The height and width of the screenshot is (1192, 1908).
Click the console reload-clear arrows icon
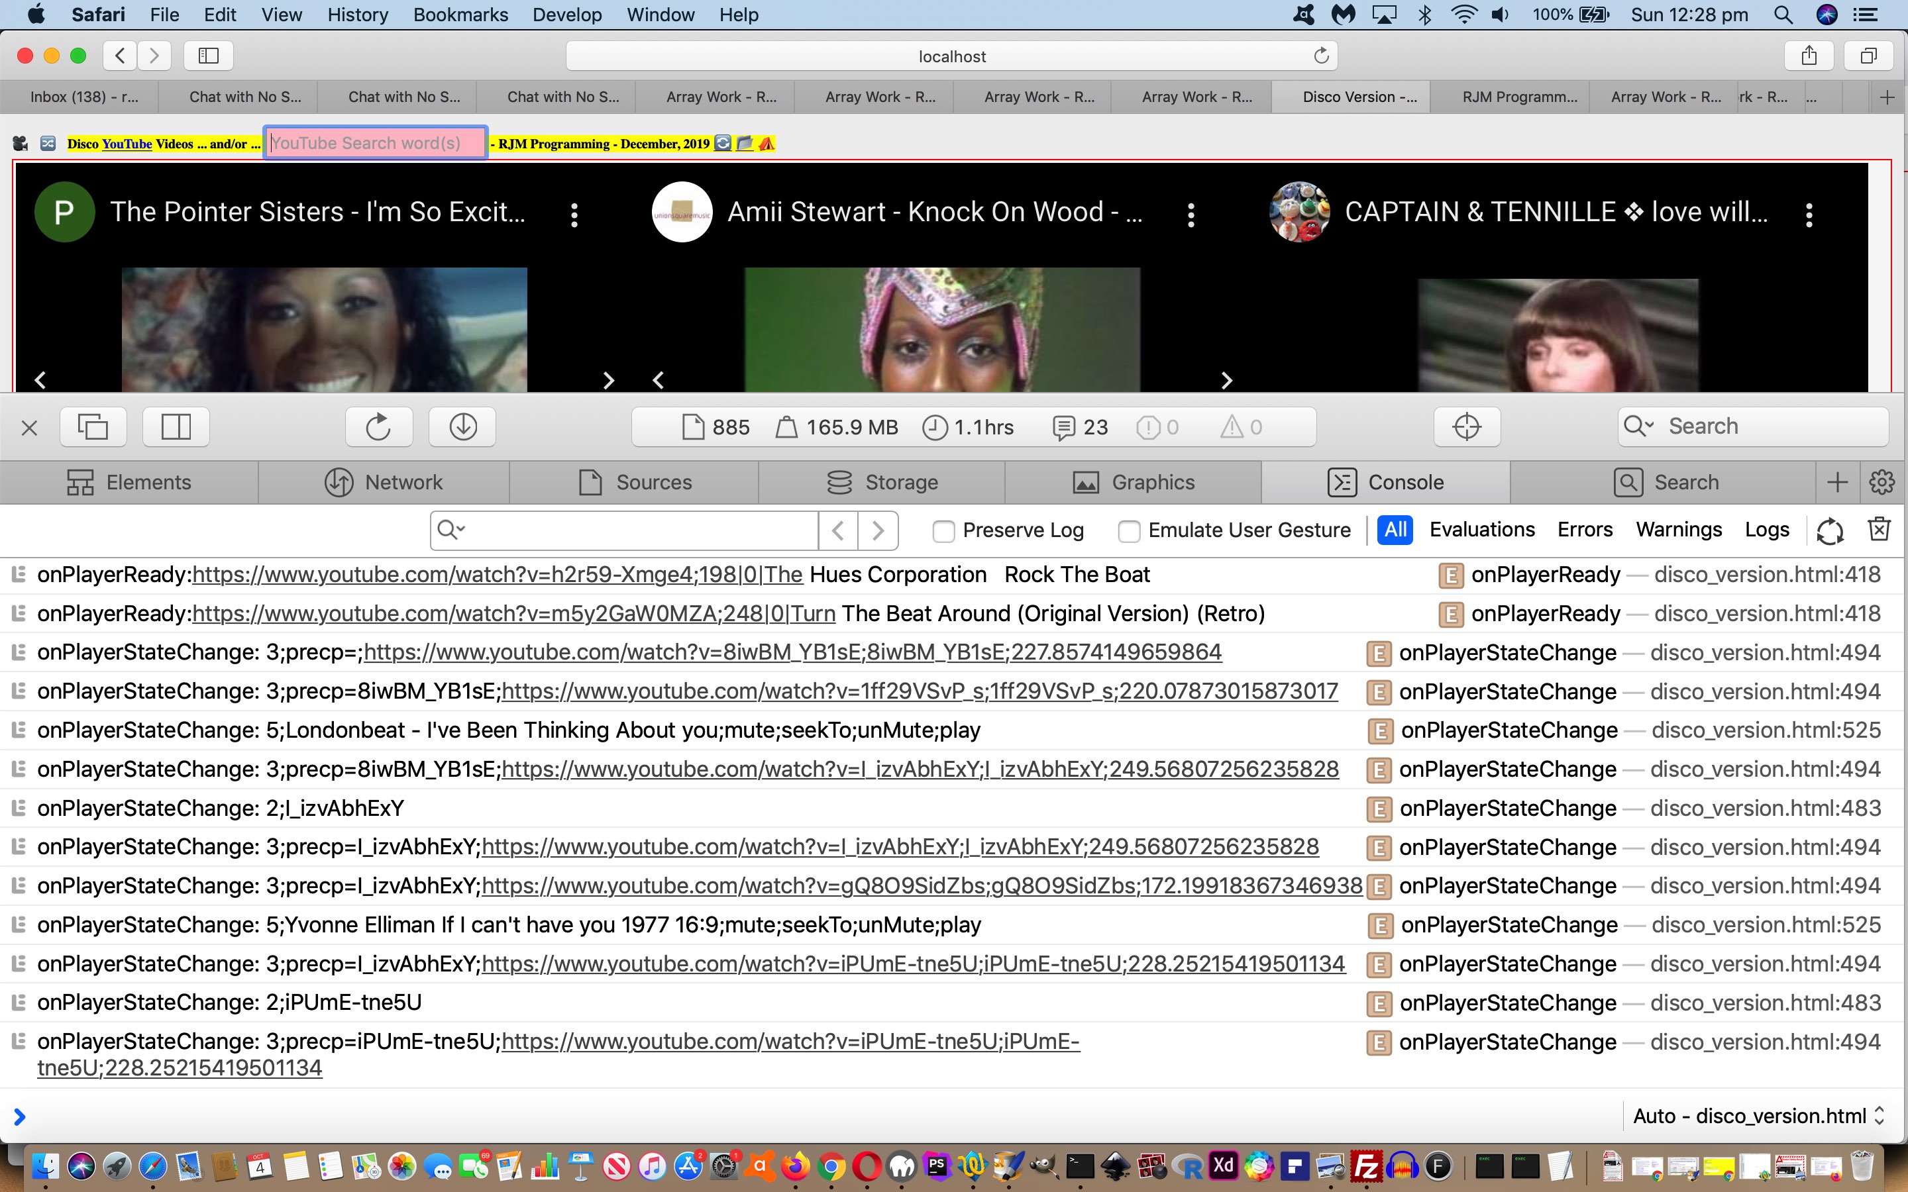tap(1829, 530)
